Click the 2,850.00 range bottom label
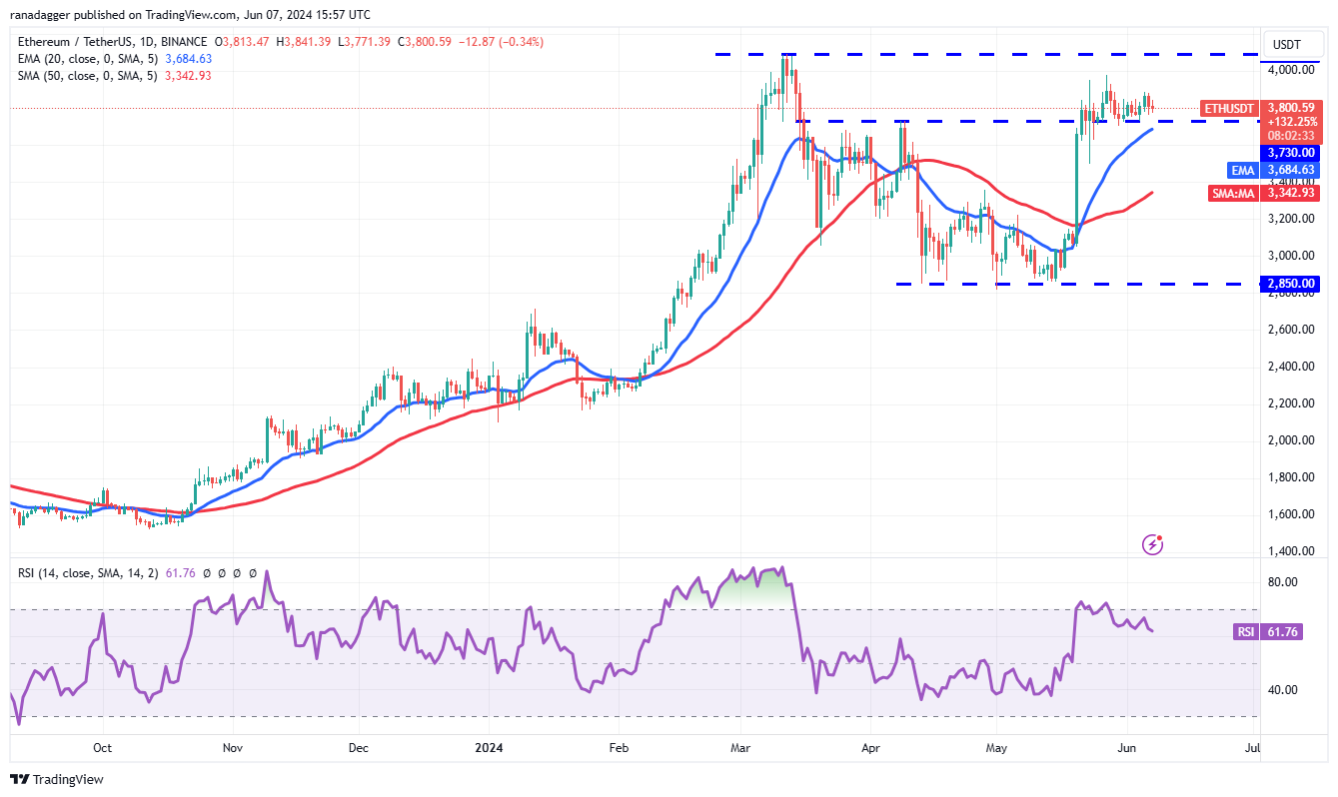The height and width of the screenshot is (797, 1338). tap(1290, 284)
